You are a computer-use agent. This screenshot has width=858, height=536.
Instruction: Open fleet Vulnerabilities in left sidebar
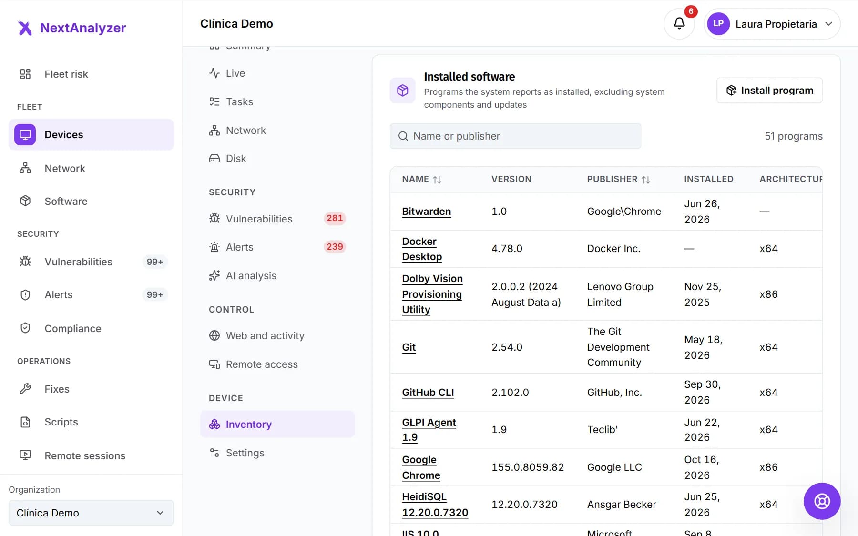(91, 262)
